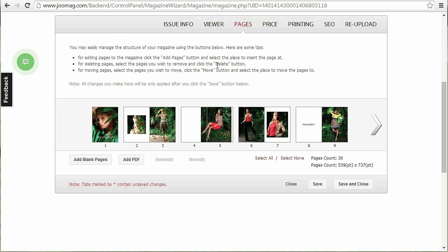Click the Move(0) button

click(x=197, y=160)
